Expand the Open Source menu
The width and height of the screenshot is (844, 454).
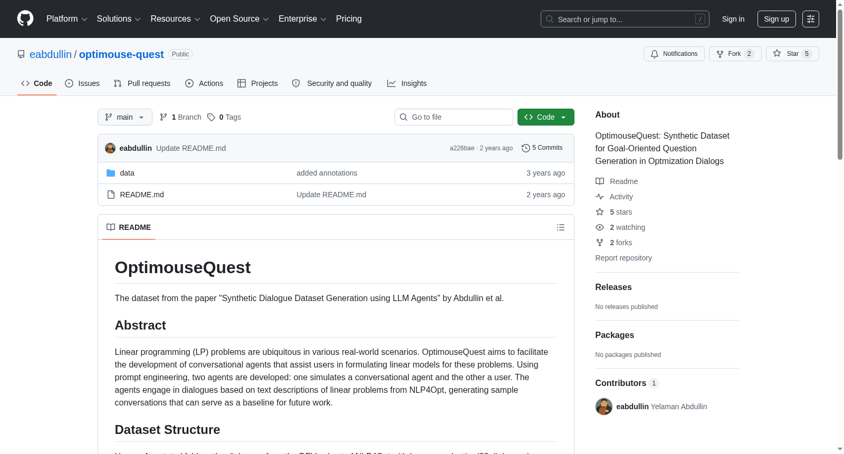click(x=239, y=19)
